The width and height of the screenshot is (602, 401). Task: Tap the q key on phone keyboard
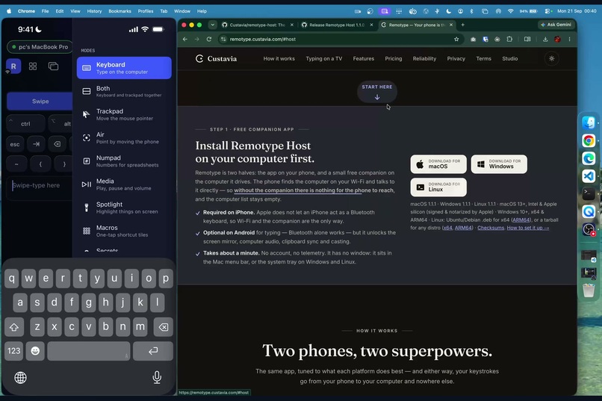click(11, 279)
